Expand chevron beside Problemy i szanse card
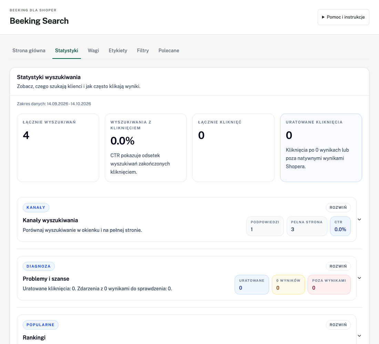The height and width of the screenshot is (344, 379). 359,278
